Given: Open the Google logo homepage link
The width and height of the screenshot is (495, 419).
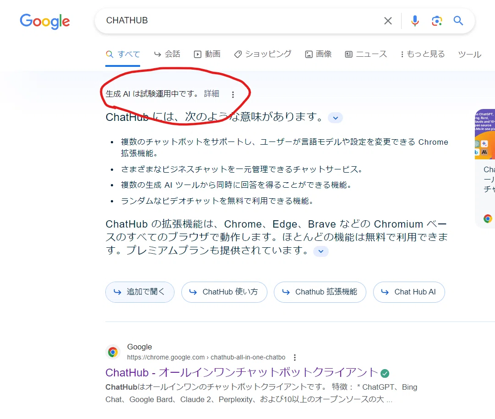Looking at the screenshot, I should point(45,21).
